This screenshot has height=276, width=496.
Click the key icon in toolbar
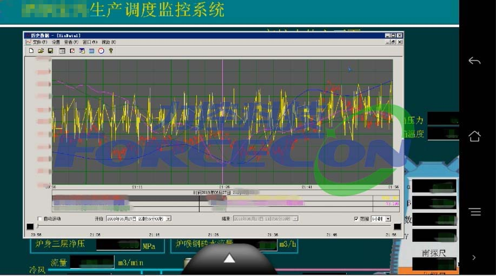tap(111, 51)
